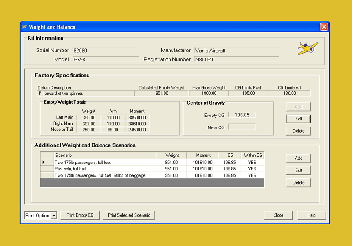The height and width of the screenshot is (246, 352).
Task: Click the Within CG column header
Action: [x=253, y=156]
